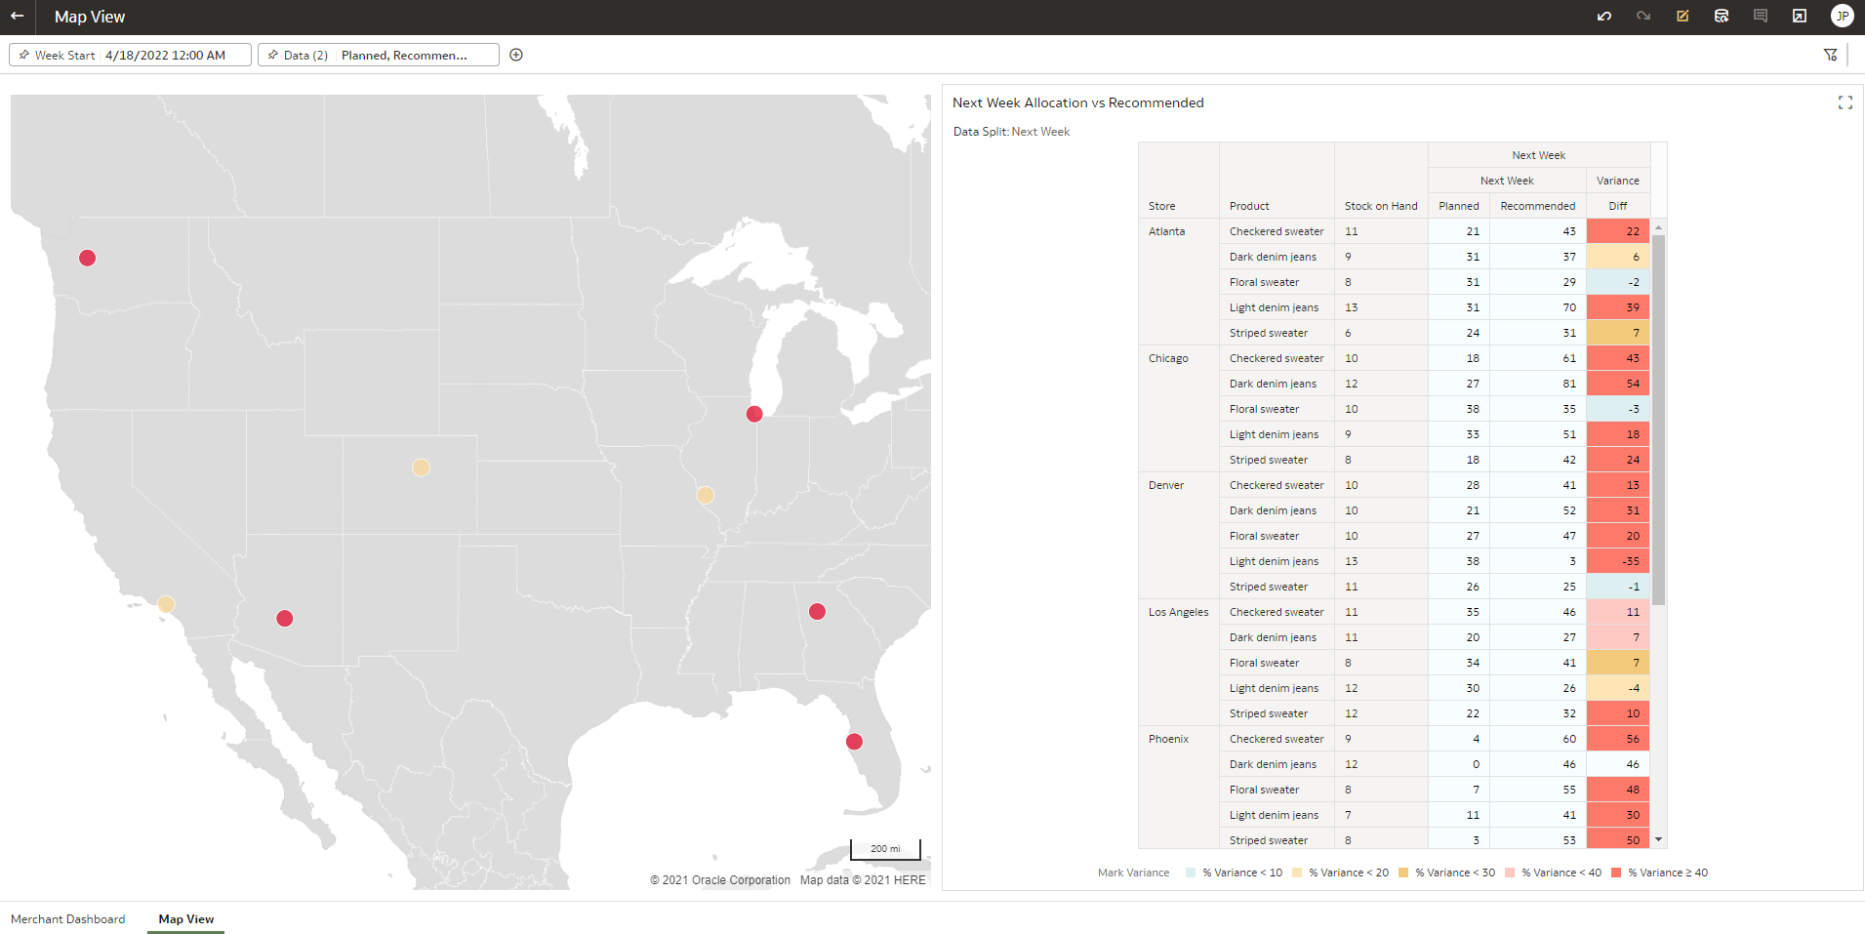Click the Planned column header
Screen dimensions: 1865x934
[1459, 206]
